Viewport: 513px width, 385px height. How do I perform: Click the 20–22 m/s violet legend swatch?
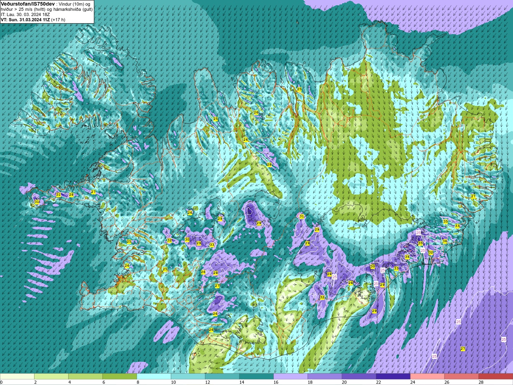point(359,377)
